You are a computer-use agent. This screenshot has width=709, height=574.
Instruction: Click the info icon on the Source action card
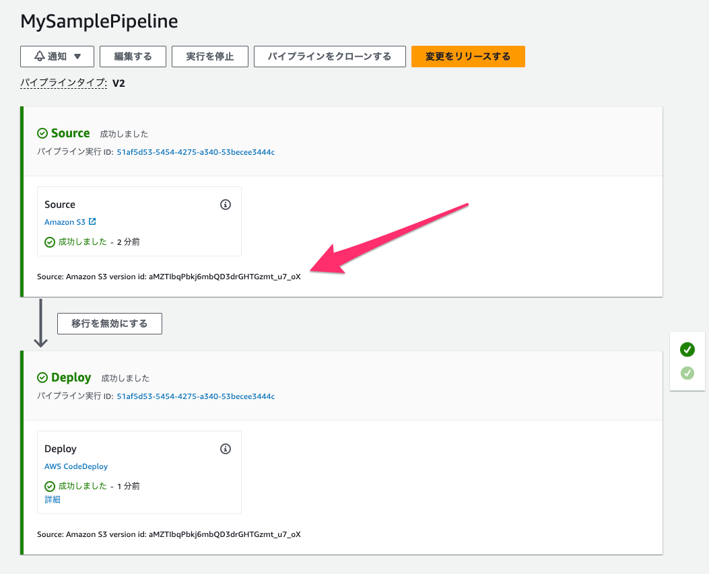[226, 204]
